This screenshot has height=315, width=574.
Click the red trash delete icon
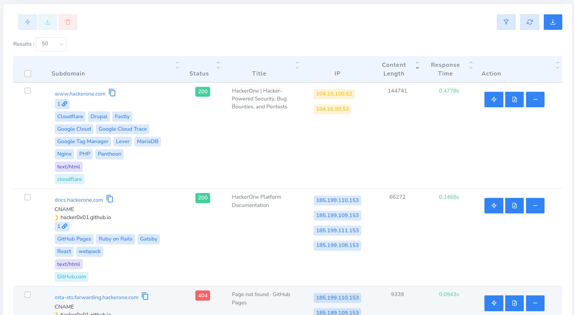[68, 22]
